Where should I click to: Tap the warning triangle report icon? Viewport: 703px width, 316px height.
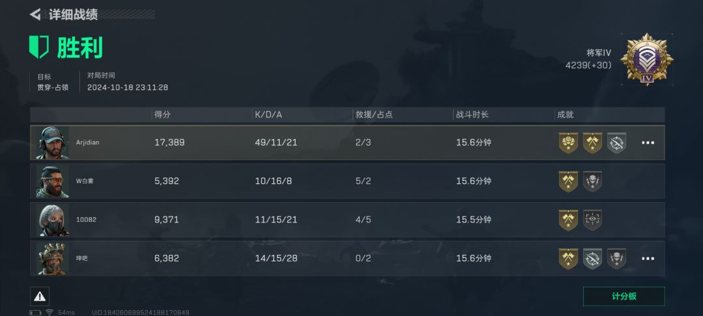(x=40, y=296)
